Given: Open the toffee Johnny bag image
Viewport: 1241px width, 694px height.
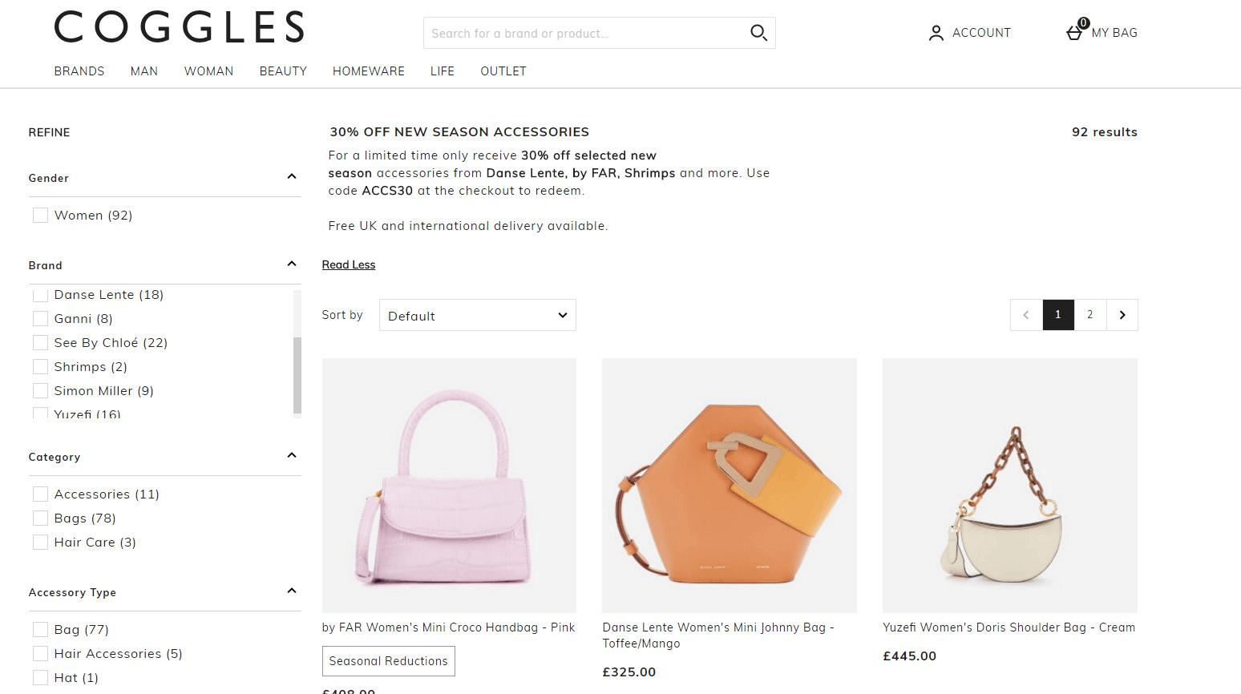Looking at the screenshot, I should [730, 486].
